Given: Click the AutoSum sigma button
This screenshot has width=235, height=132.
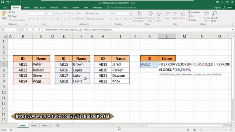Looking at the screenshot, I should click(194, 12).
